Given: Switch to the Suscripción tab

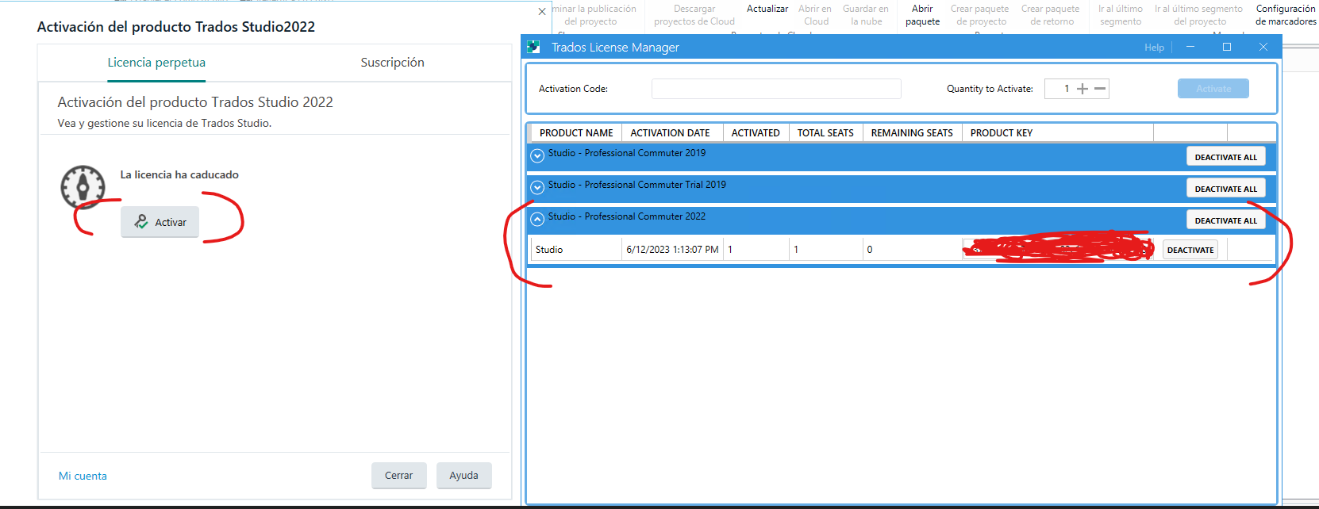Looking at the screenshot, I should pos(392,63).
